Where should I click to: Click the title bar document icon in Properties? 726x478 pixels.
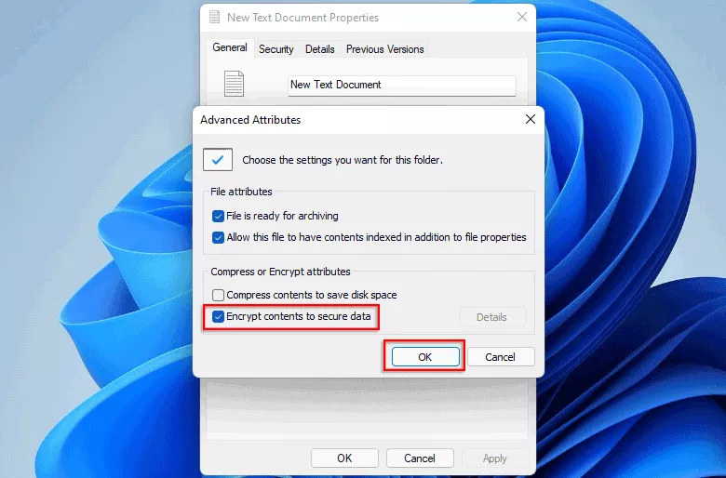point(214,17)
